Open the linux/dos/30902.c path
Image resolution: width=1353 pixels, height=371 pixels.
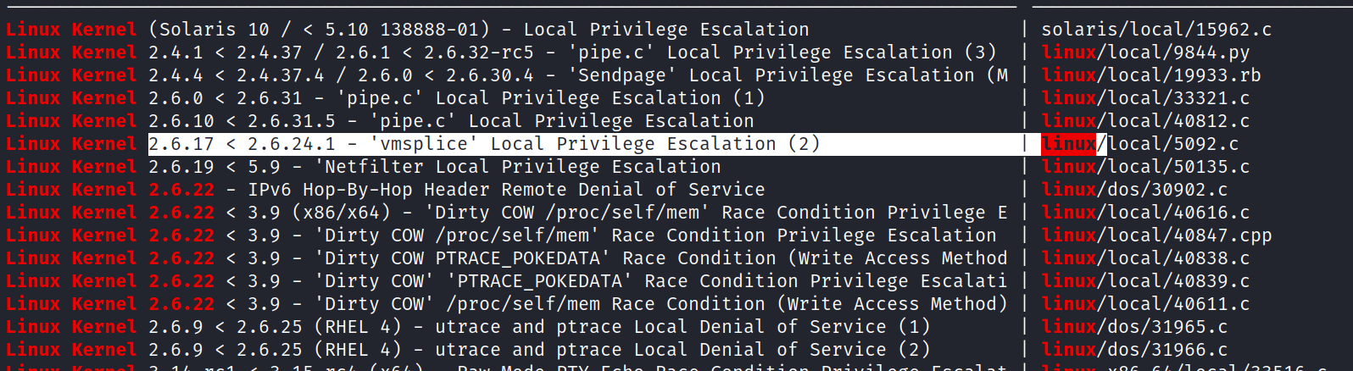pyautogui.click(x=1133, y=190)
